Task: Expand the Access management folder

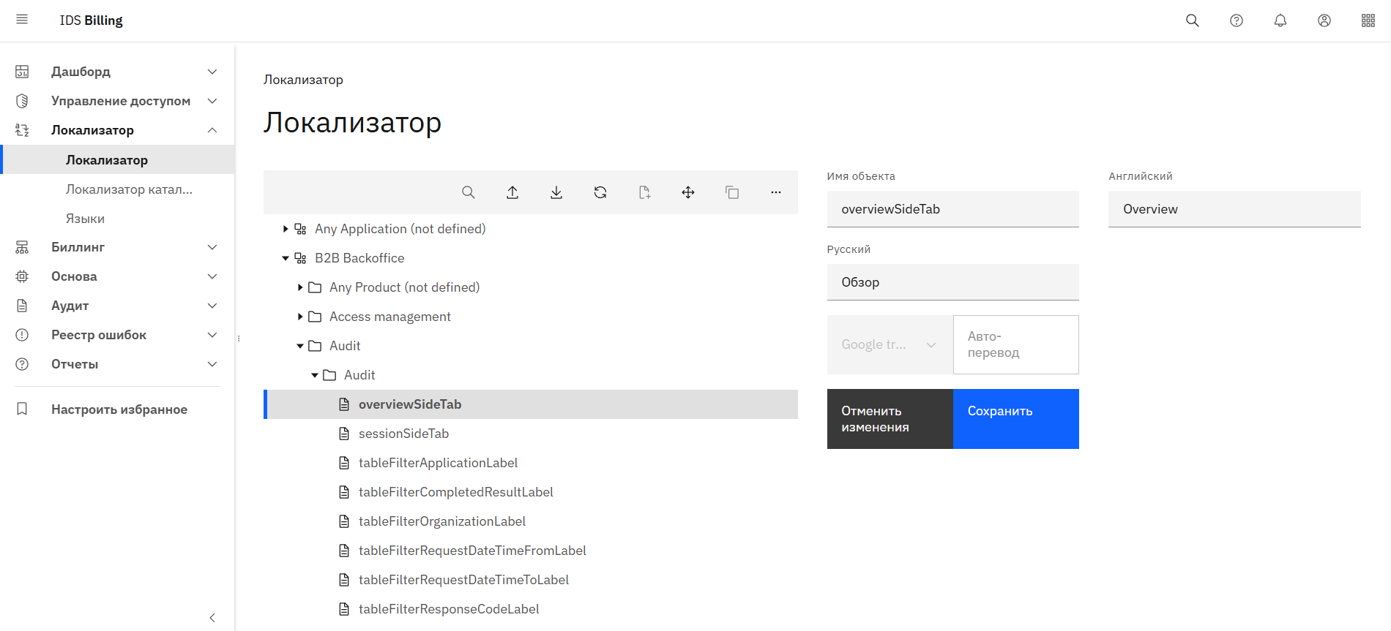Action: (x=300, y=317)
